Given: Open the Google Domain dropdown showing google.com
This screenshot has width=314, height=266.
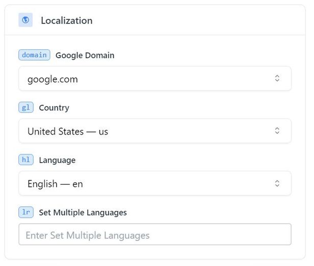Looking at the screenshot, I should pos(155,78).
